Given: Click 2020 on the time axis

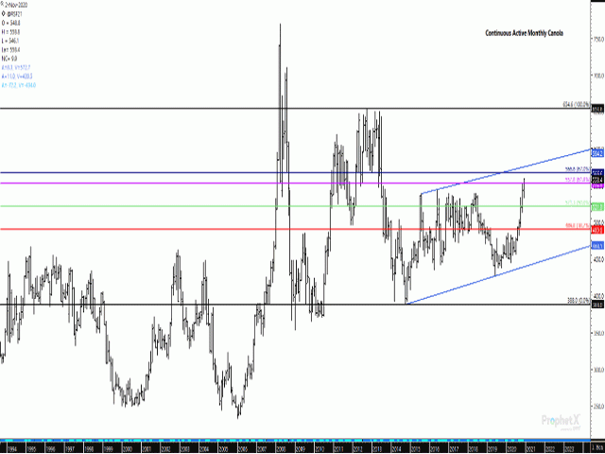Looking at the screenshot, I should [x=511, y=450].
